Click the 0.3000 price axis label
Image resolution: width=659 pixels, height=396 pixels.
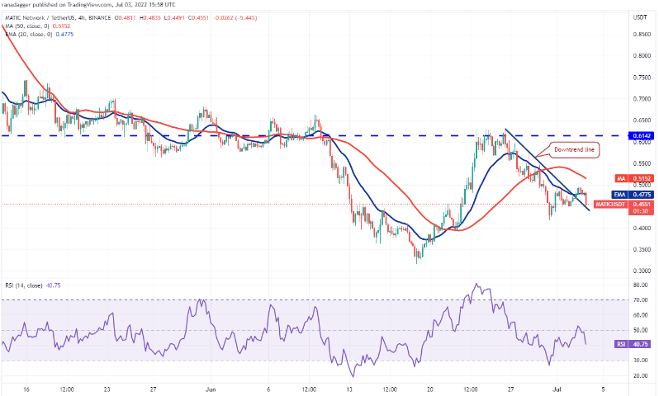click(x=642, y=271)
